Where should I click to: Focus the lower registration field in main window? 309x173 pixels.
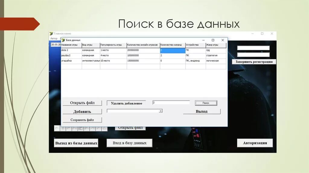coord(253,55)
